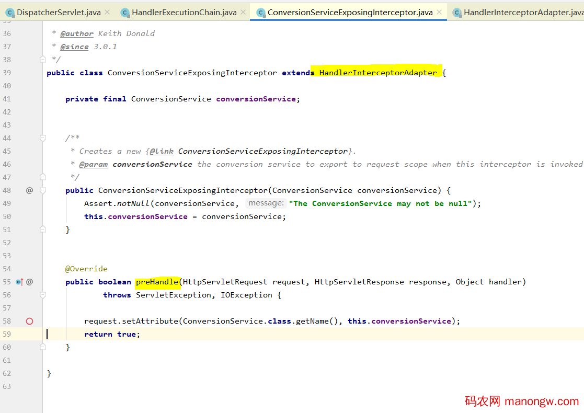This screenshot has height=413, width=584.
Task: Collapse the Javadoc block starting at line 44
Action: click(43, 138)
